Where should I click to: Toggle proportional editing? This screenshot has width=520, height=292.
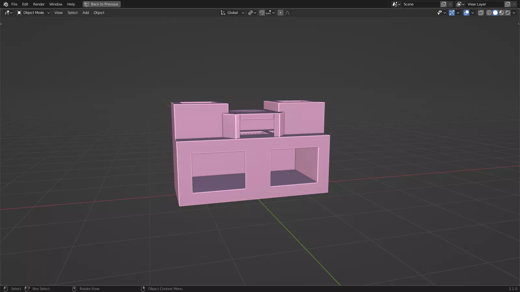[x=280, y=13]
